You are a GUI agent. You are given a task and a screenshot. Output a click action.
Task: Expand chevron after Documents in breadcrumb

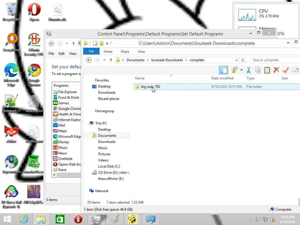click(x=148, y=60)
